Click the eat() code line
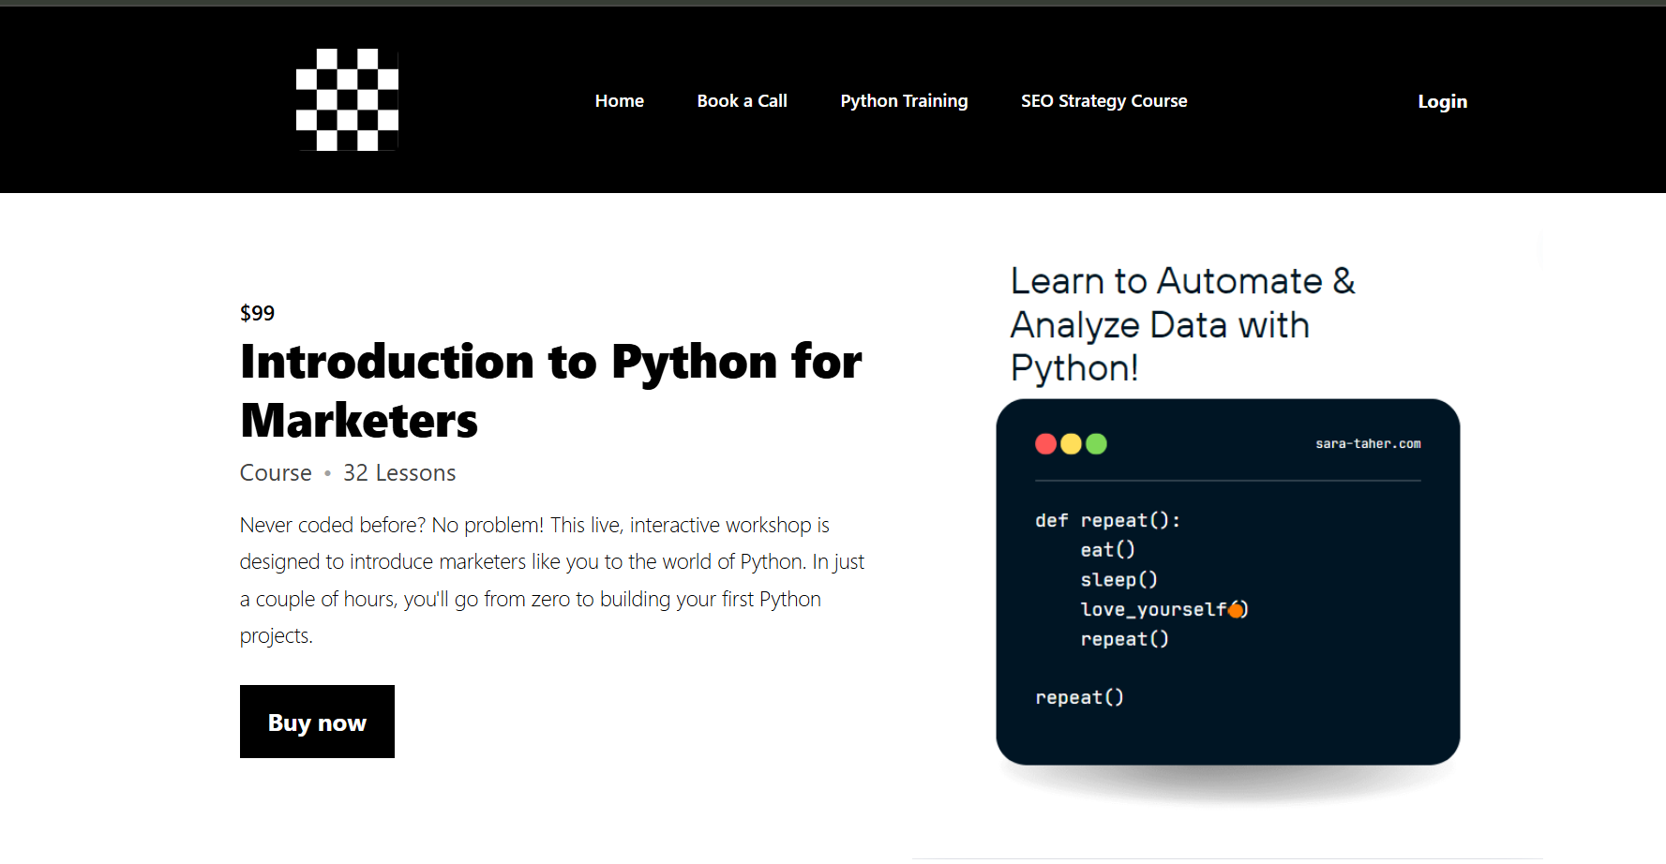Viewport: 1666px width, 864px height. tap(1107, 550)
